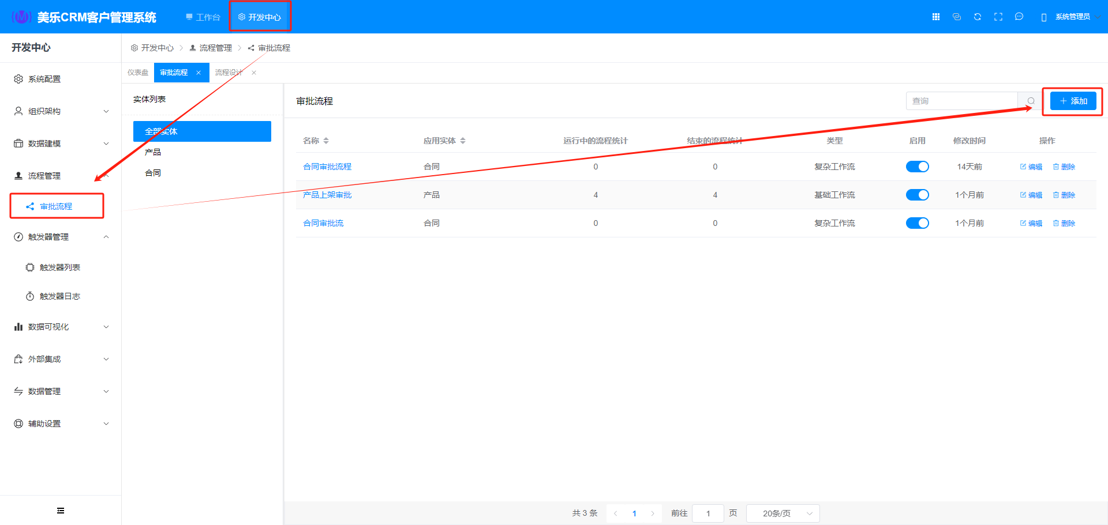1108x525 pixels.
Task: Click the grid apps icon in header
Action: tap(936, 17)
